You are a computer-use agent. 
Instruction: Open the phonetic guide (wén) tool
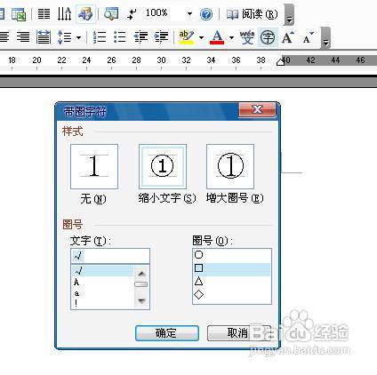pyautogui.click(x=247, y=37)
